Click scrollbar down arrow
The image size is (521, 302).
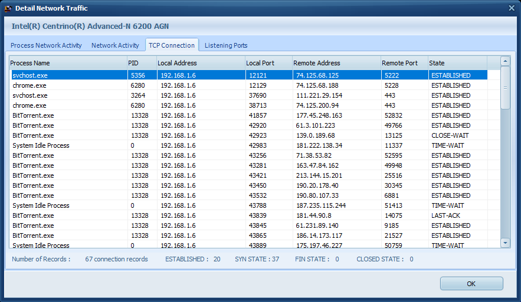[506, 243]
